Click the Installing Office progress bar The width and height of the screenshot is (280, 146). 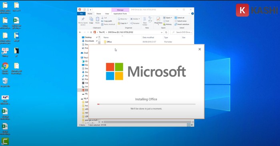(146, 104)
